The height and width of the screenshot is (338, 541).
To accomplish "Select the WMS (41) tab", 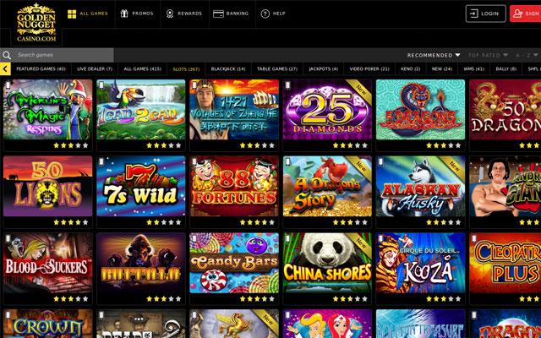I will 473,69.
